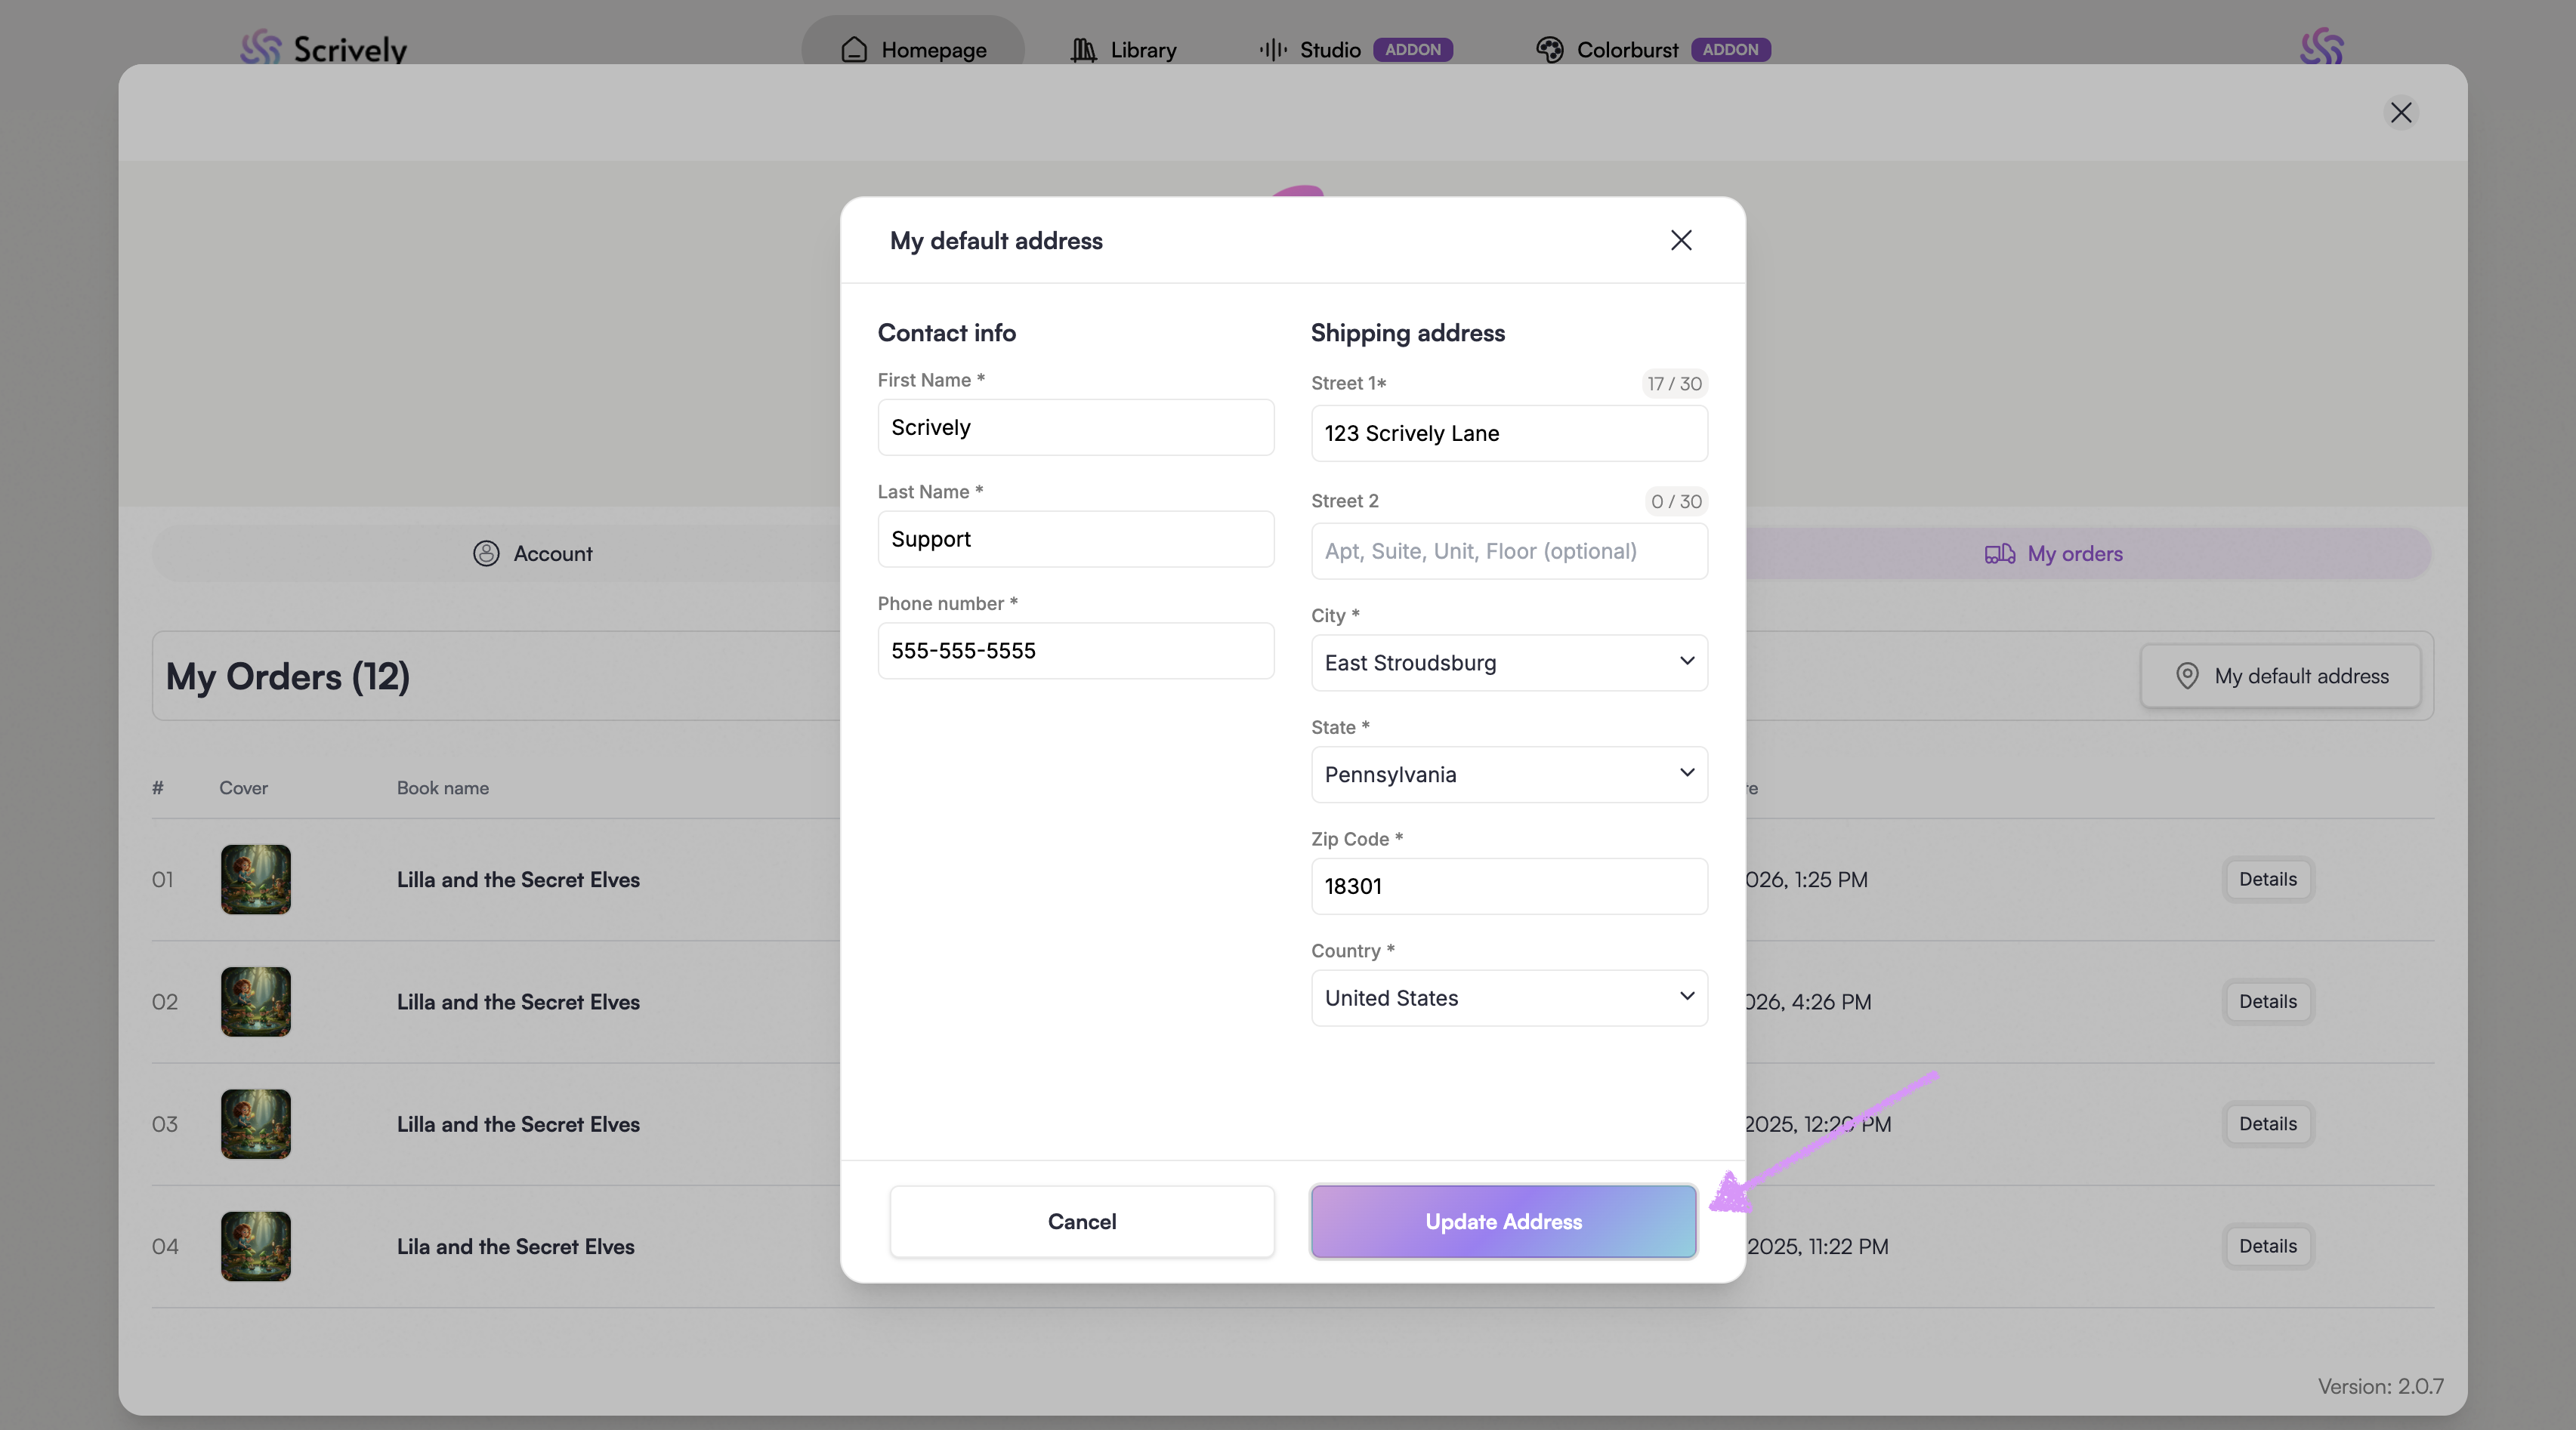Viewport: 2576px width, 1430px height.
Task: Click the Scrively logo icon top left
Action: click(261, 47)
